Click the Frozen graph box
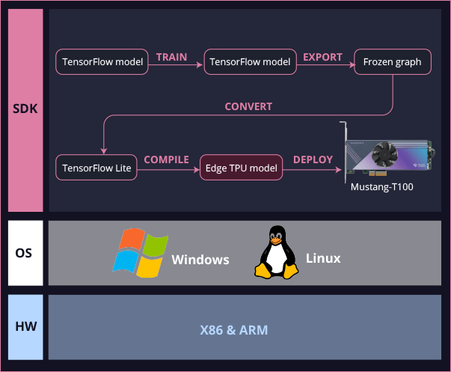Screen dimensions: 451x372 click(392, 61)
